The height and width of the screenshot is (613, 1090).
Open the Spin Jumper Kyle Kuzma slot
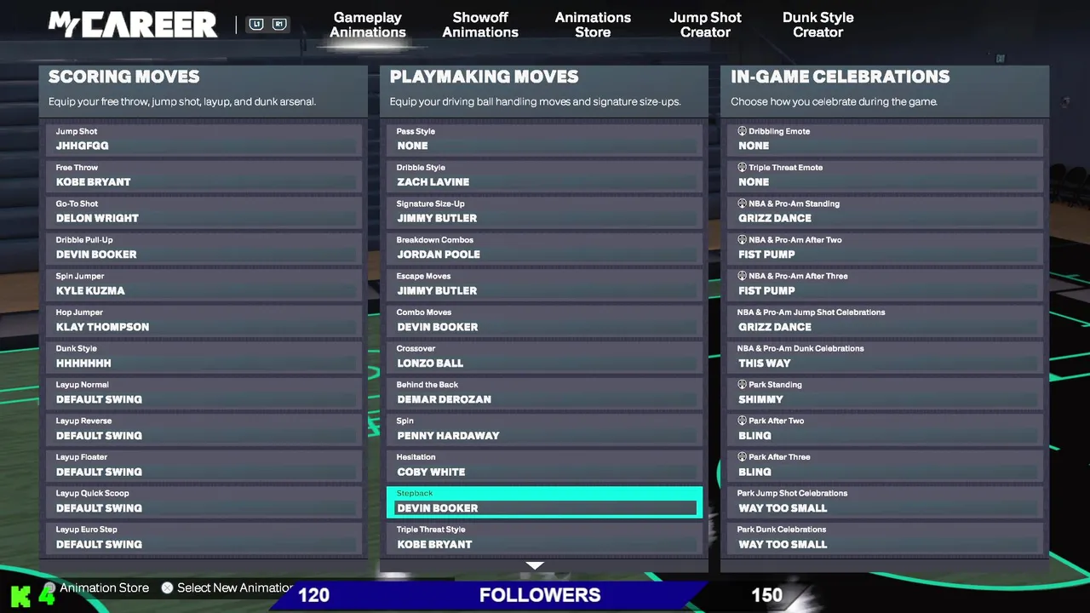[x=204, y=284]
